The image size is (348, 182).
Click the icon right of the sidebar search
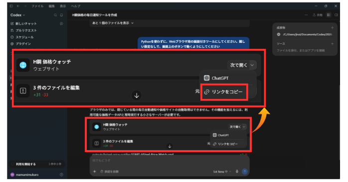61,15
